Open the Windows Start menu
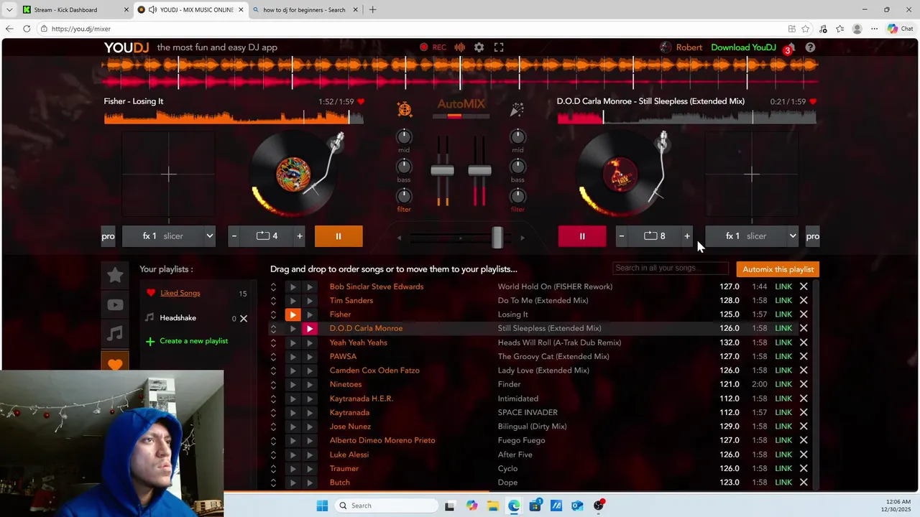 point(322,506)
